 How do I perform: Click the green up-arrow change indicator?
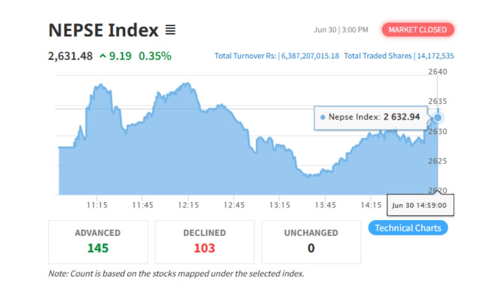(x=103, y=56)
